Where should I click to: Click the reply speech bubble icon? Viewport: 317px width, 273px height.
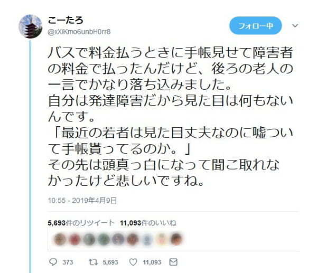point(53,262)
